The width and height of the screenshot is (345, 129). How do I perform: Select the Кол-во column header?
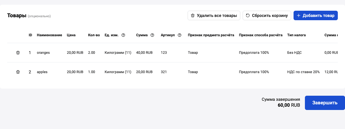pyautogui.click(x=94, y=35)
